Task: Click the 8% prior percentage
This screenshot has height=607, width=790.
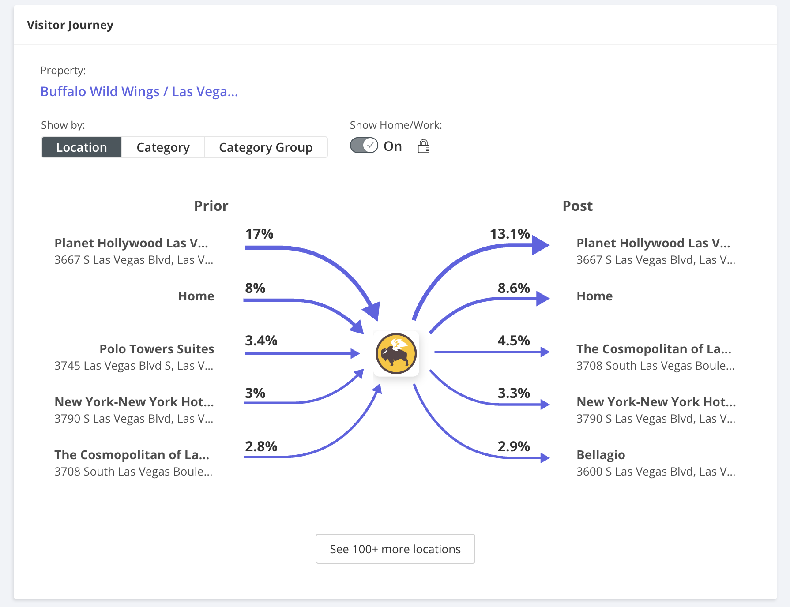Action: 255,288
